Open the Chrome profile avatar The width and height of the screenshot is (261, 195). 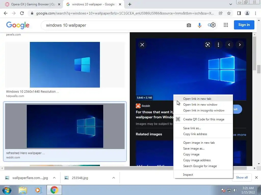[x=247, y=13]
